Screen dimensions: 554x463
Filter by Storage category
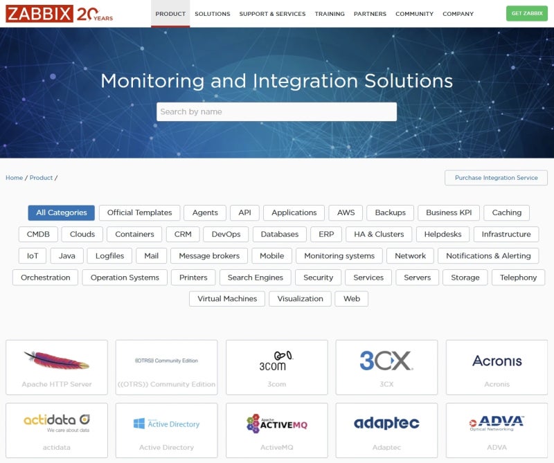[465, 278]
